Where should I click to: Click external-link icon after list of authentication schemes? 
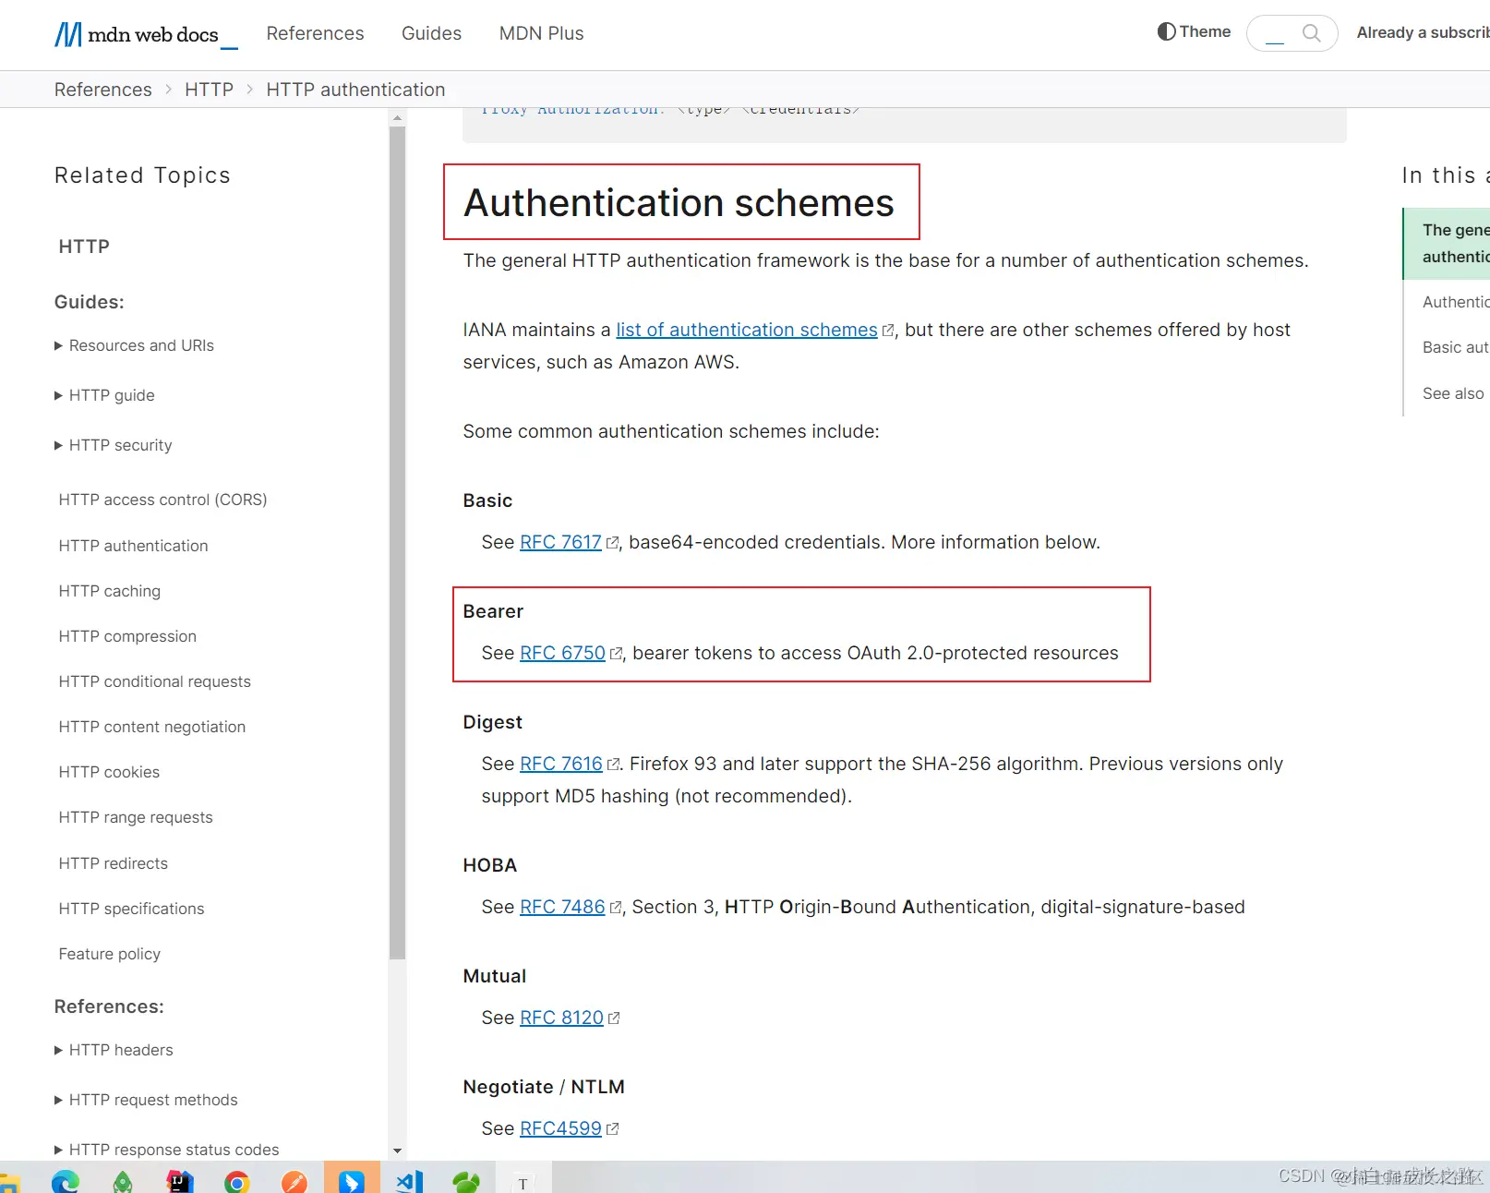[888, 331]
